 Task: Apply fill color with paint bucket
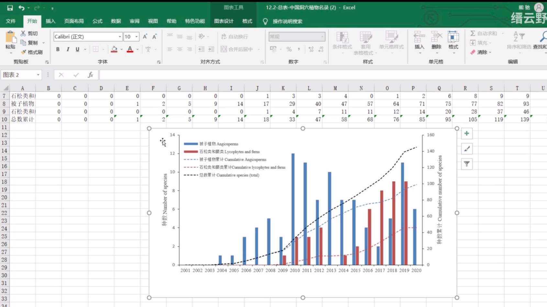tap(114, 49)
